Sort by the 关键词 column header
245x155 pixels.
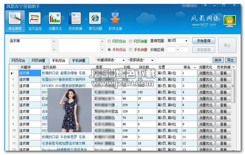pos(30,67)
